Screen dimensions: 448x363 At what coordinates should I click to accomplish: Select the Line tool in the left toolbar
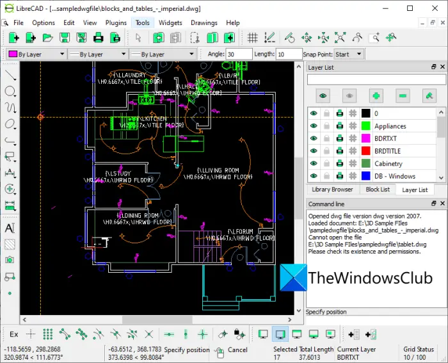pos(10,75)
